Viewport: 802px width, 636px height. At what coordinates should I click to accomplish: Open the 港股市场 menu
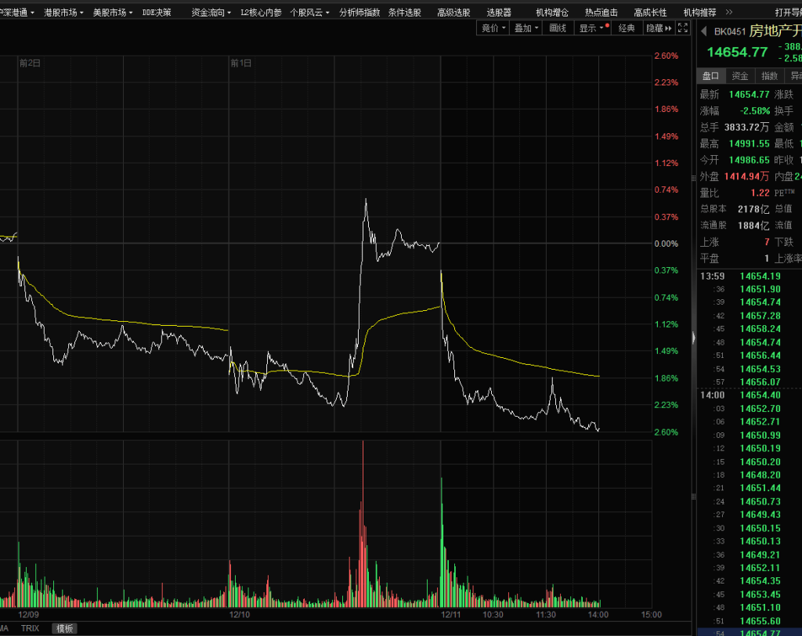[x=63, y=13]
